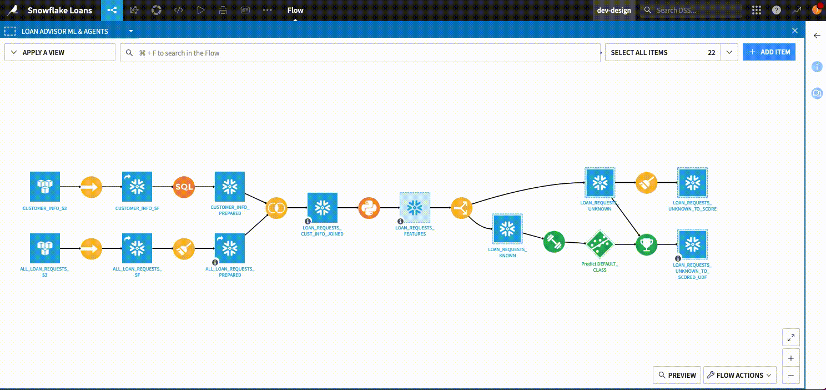Open the user profile avatar
This screenshot has width=826, height=390.
coord(817,9)
